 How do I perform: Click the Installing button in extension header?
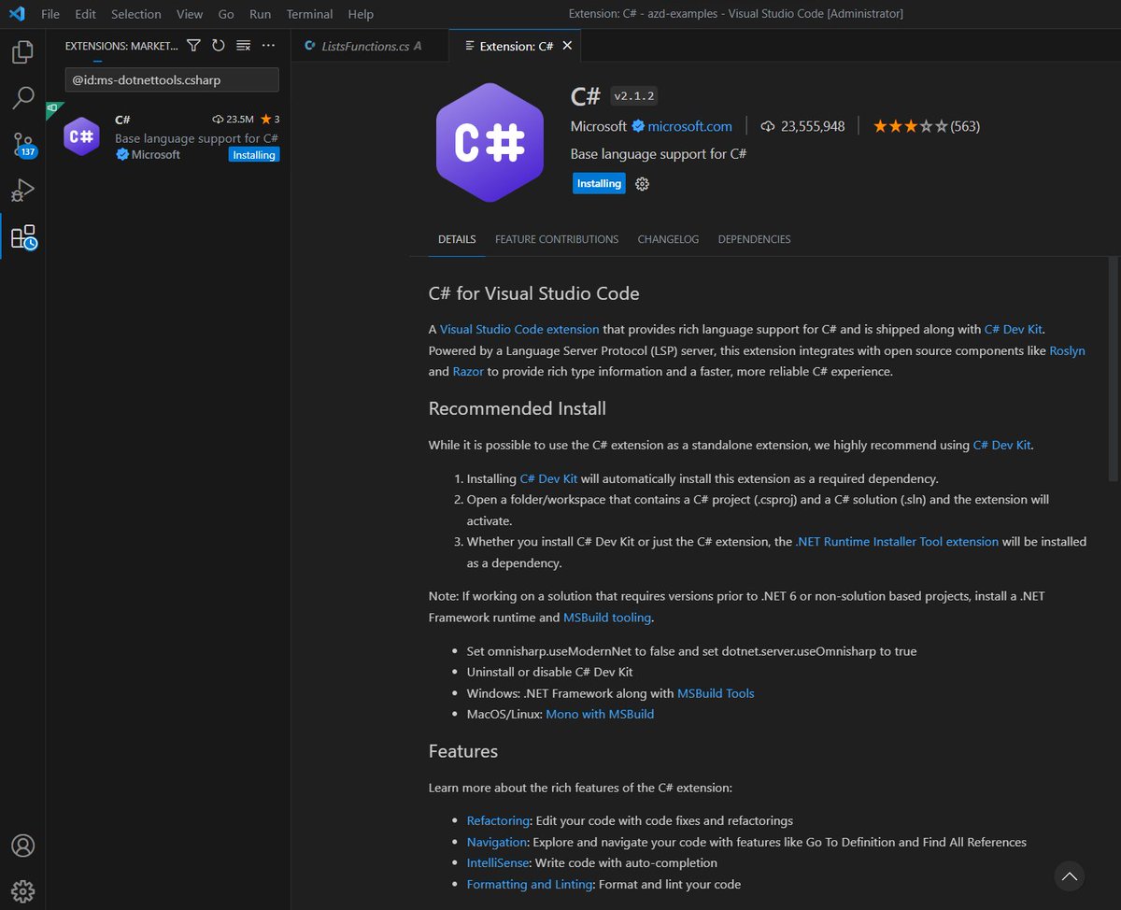599,184
